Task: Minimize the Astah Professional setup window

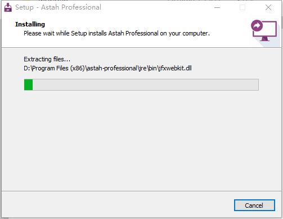Action: pos(217,7)
